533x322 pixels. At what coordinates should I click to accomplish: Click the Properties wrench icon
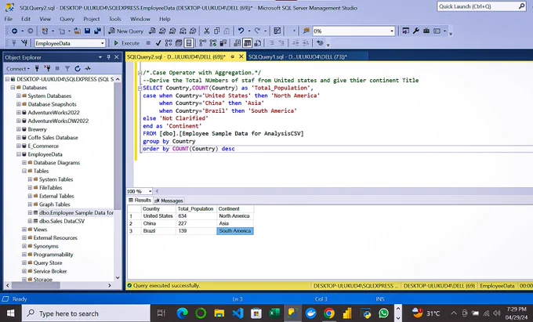415,31
